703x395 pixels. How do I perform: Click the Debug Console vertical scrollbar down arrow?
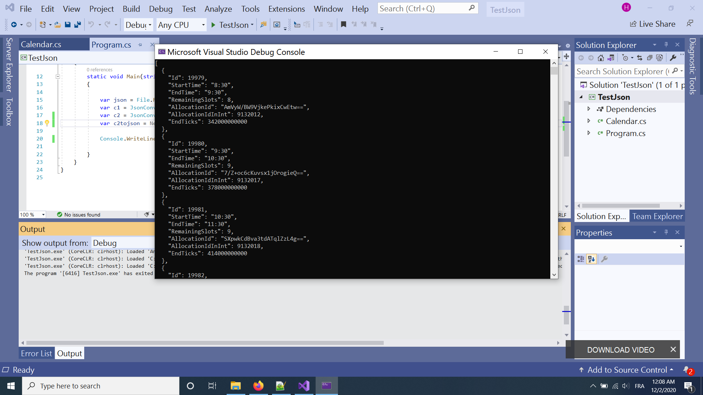point(554,275)
